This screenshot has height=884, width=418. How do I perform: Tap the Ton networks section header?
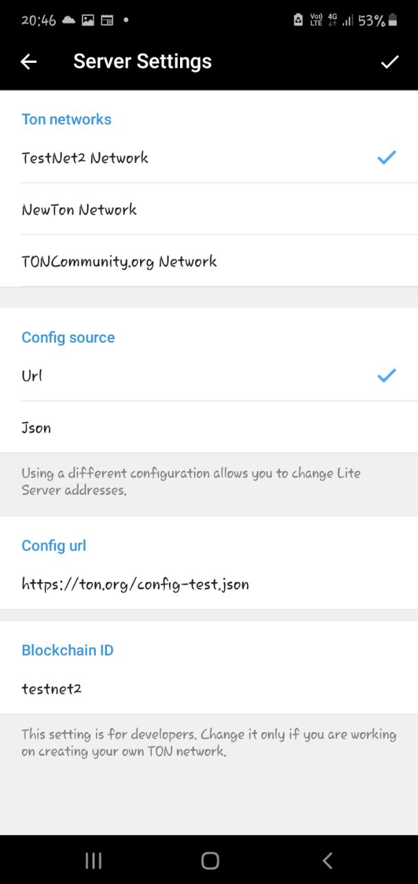tap(66, 119)
